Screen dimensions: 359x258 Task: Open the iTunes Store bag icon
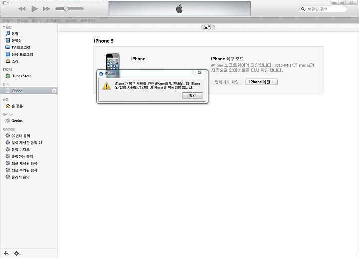click(8, 76)
